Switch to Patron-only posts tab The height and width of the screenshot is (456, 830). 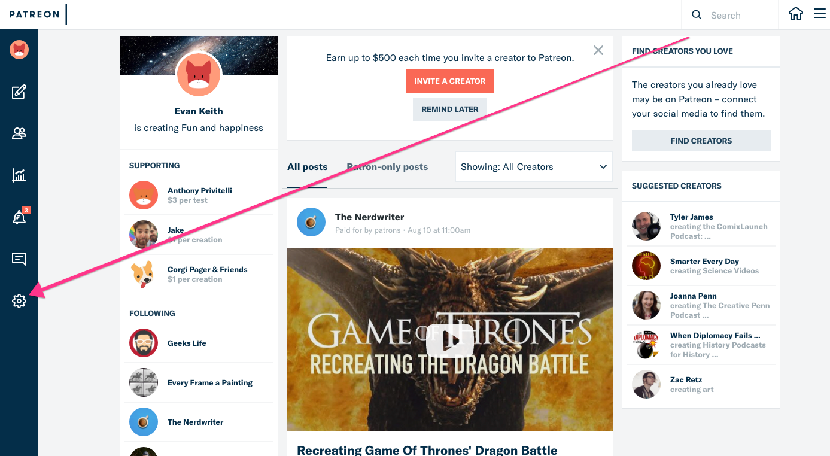(387, 167)
